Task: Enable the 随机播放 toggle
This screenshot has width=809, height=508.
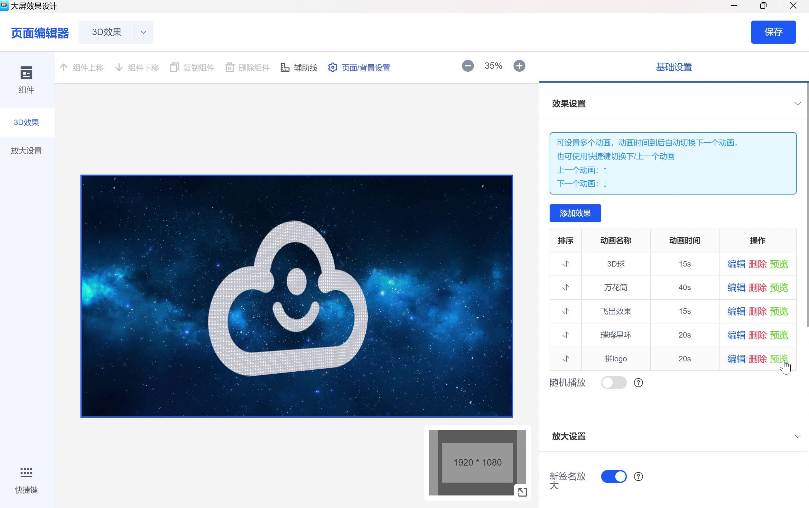Action: tap(613, 383)
